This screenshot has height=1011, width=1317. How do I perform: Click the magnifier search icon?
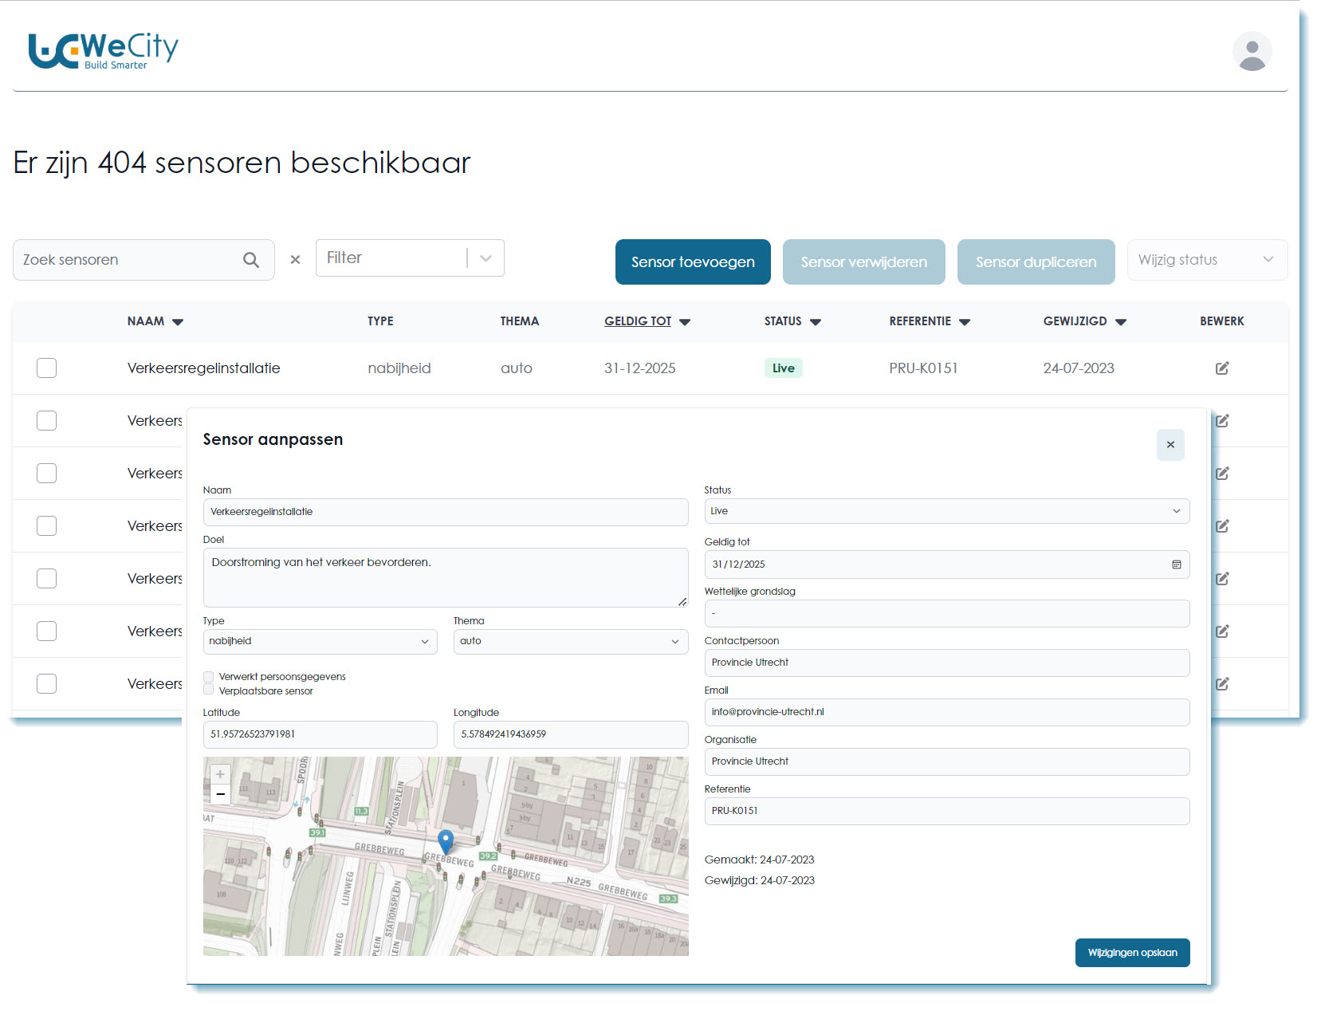[251, 260]
